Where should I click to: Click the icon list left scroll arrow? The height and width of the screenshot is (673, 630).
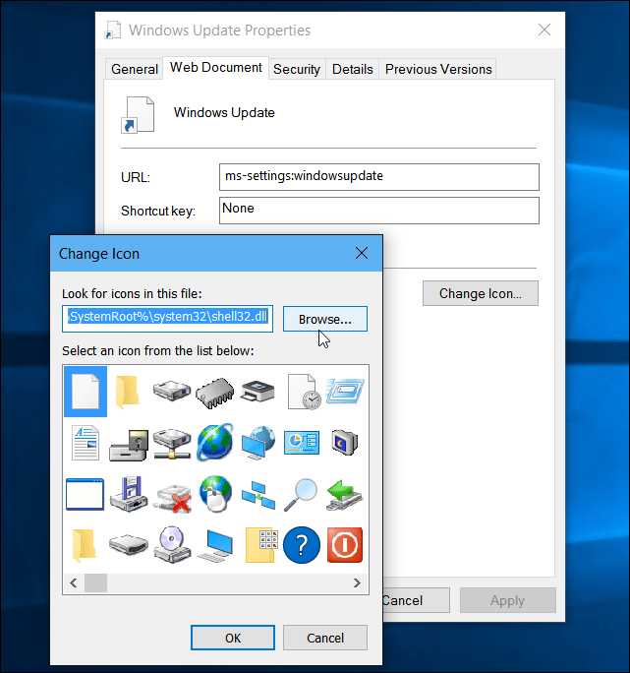pyautogui.click(x=74, y=582)
